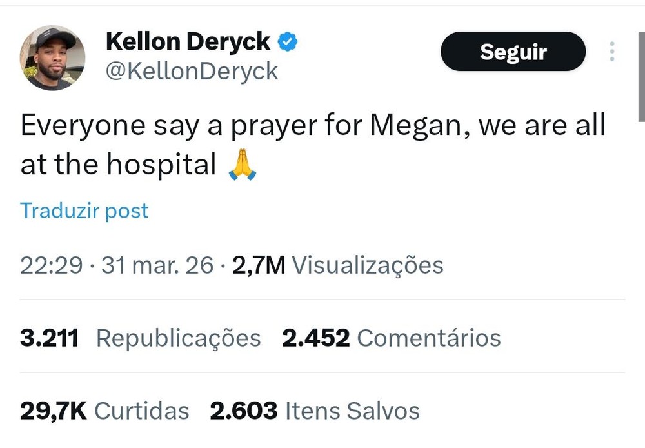
Task: Click the "at the hospital" text
Action: coord(118,165)
